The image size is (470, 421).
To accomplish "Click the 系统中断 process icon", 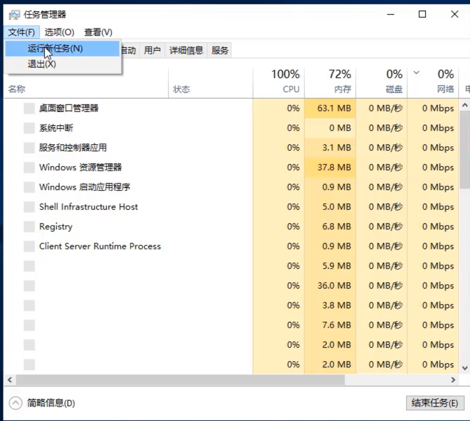I will 28,128.
